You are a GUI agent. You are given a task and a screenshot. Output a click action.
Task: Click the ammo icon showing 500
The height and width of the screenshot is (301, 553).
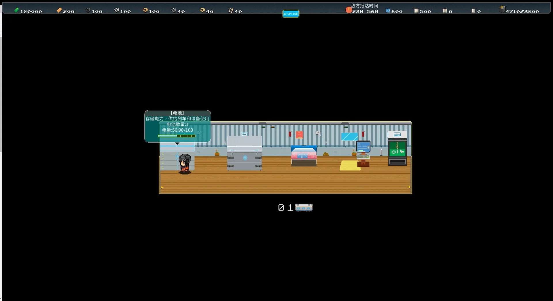[416, 11]
